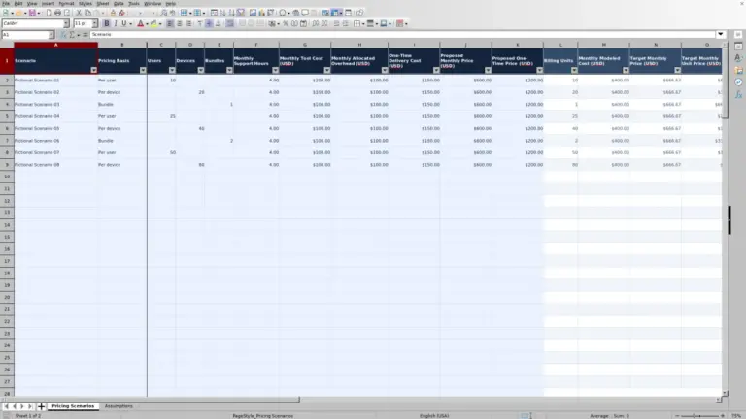Select cell Fictional Scenario 04
Image resolution: width=746 pixels, height=419 pixels.
(x=55, y=116)
